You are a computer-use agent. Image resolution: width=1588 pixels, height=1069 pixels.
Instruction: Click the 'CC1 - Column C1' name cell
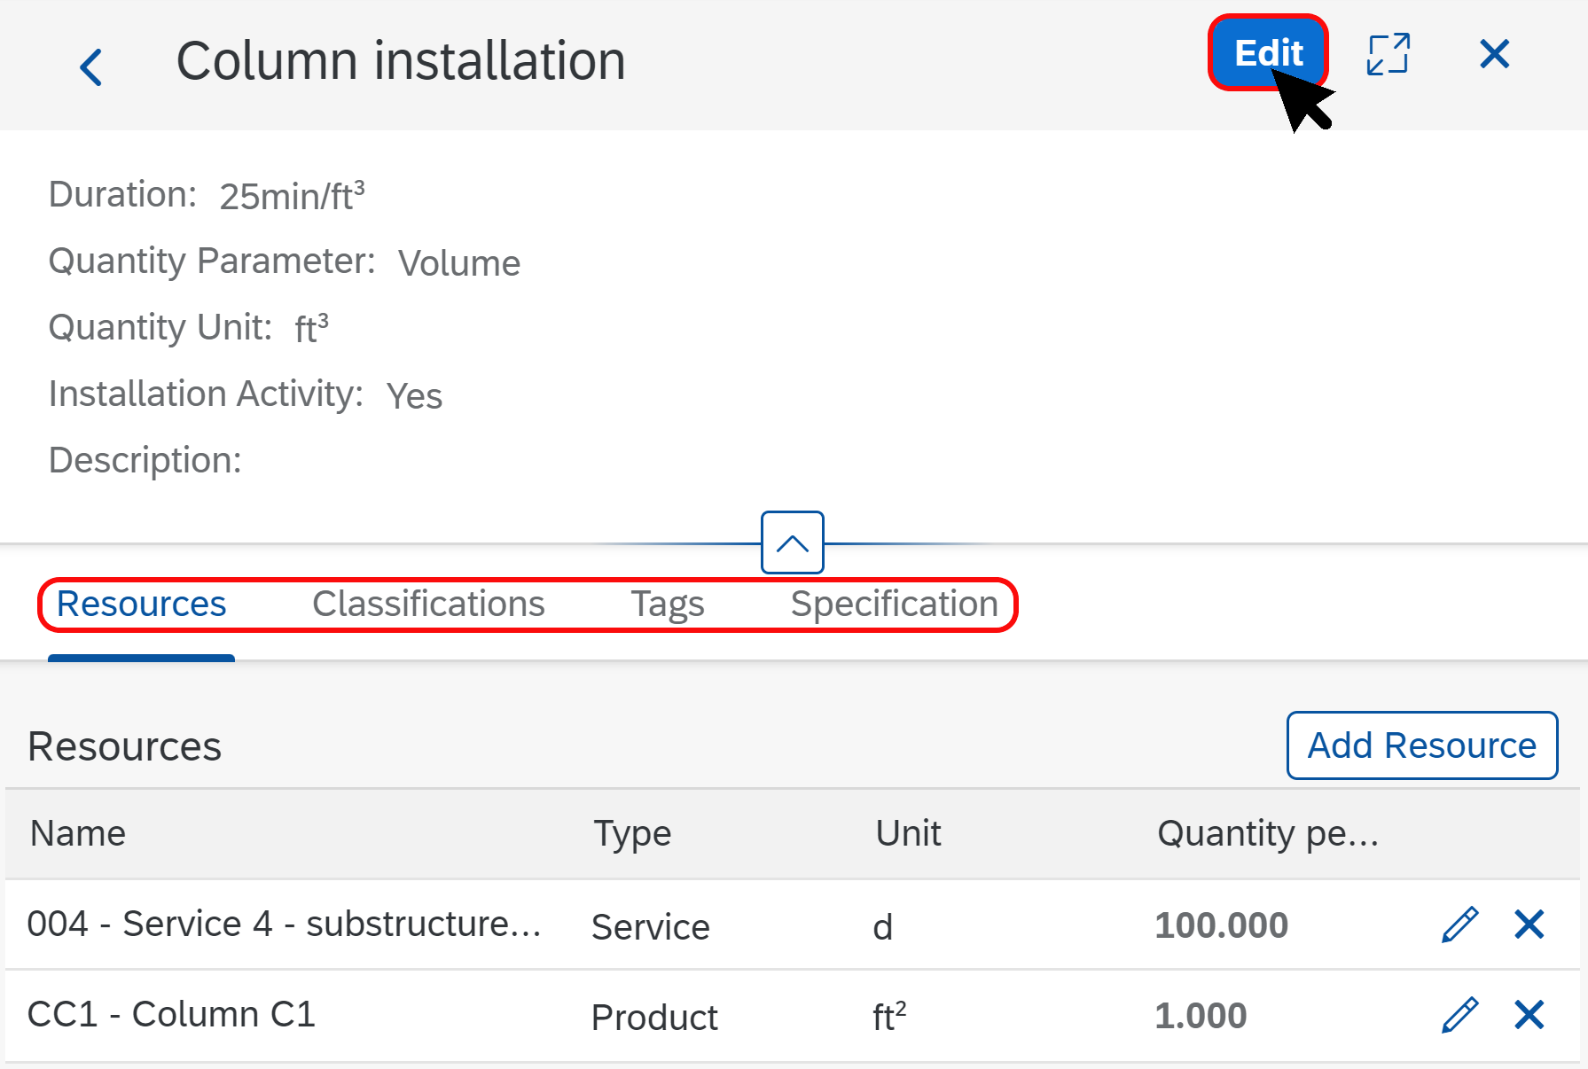tap(171, 1014)
